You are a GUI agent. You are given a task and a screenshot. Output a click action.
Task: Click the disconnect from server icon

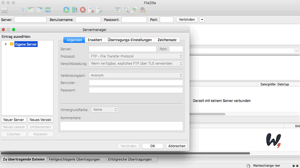[x=91, y=10]
